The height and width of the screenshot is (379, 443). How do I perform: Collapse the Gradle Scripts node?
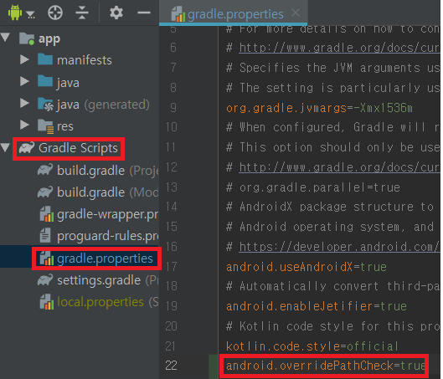(x=6, y=147)
